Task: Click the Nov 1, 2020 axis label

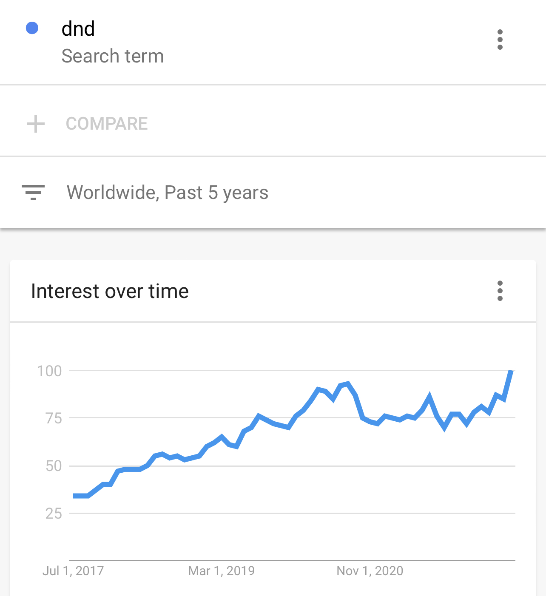Action: (370, 570)
